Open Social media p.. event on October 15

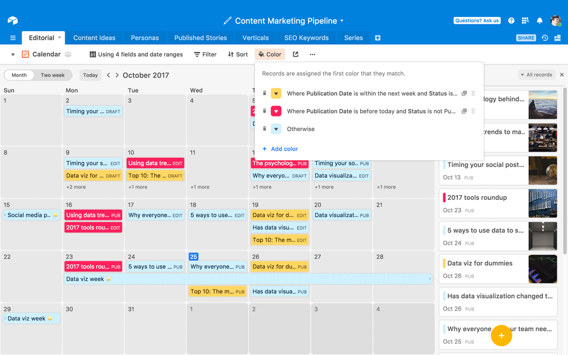[x=31, y=215]
